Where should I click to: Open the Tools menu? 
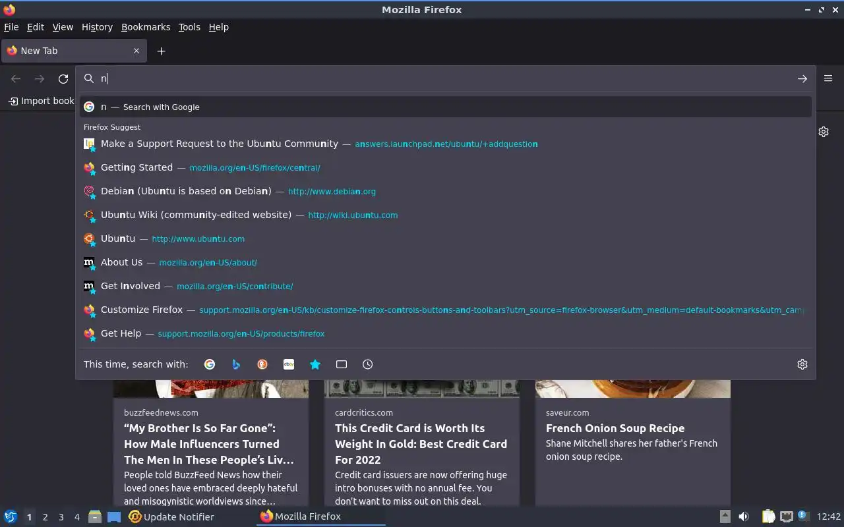[189, 27]
